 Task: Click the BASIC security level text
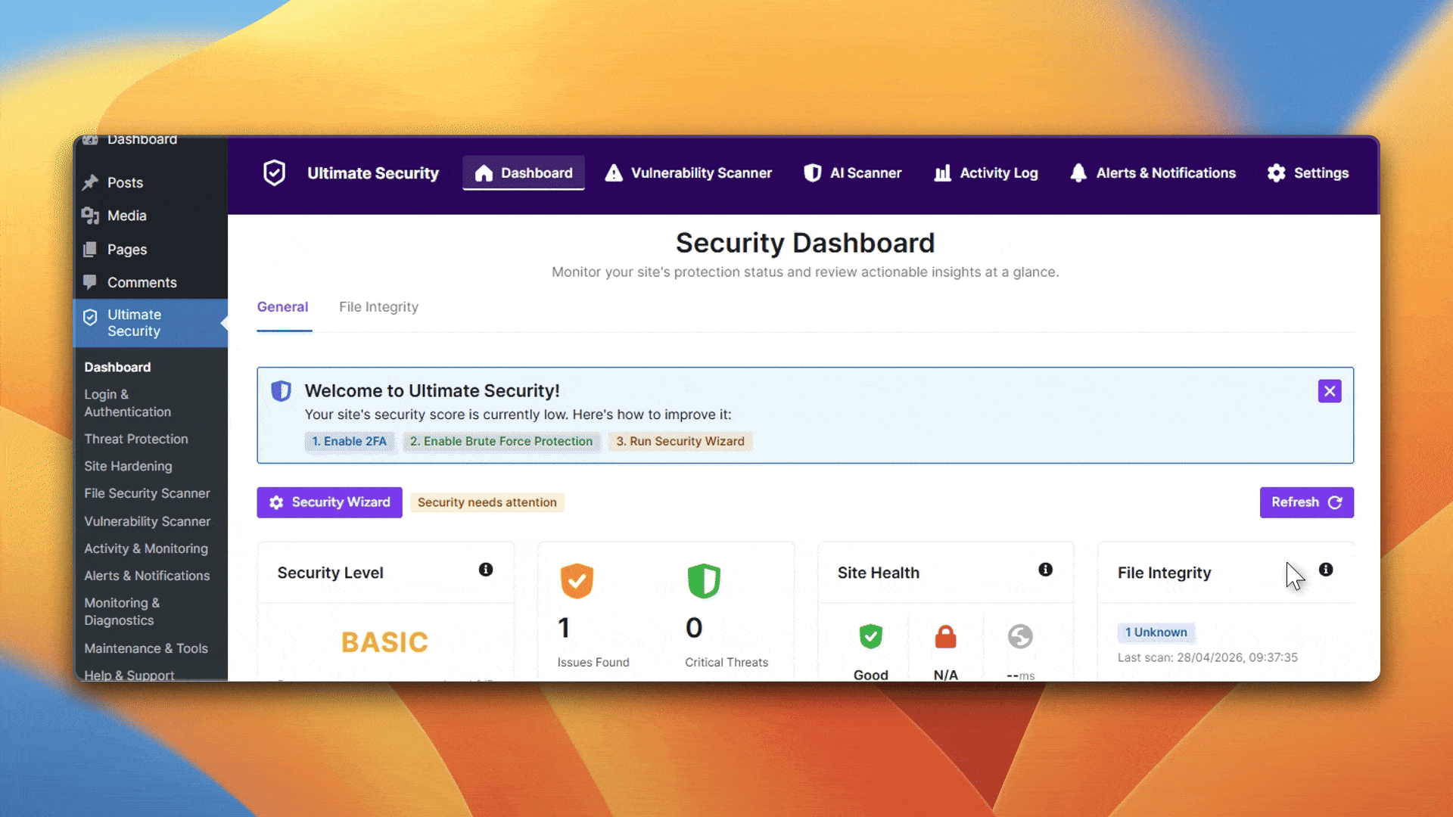point(384,642)
